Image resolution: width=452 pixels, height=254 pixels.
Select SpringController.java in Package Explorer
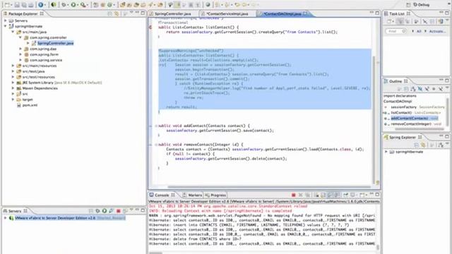point(55,43)
